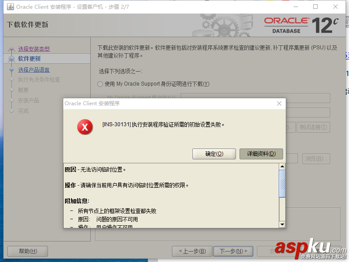Click the Oracle Database 12c logo
Viewport: 349px width, 262px height.
pos(301,25)
